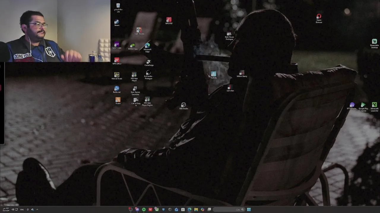This screenshot has height=213, width=380.
Task: Click the Call of Duty shortcut
Action: pos(136,102)
